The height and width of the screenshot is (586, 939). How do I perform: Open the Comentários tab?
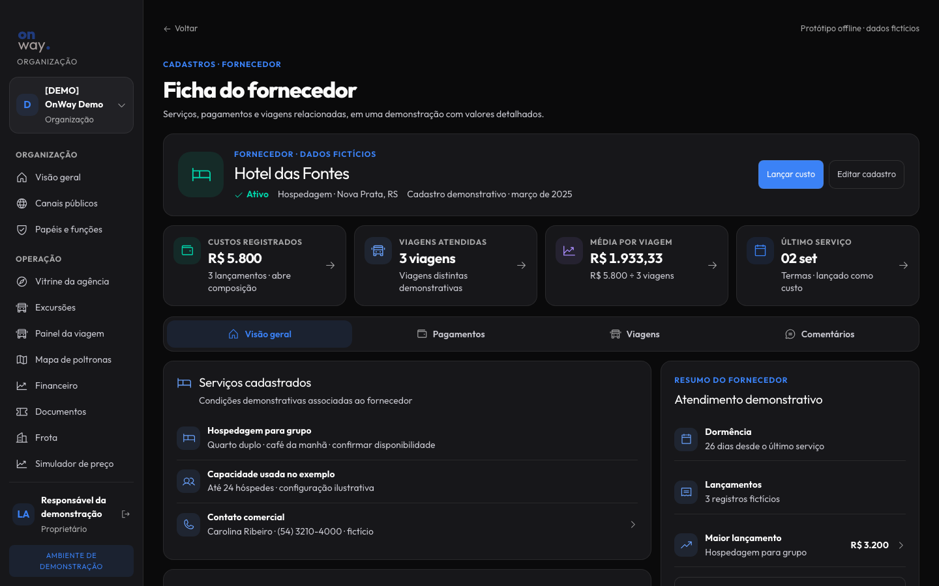(x=819, y=334)
